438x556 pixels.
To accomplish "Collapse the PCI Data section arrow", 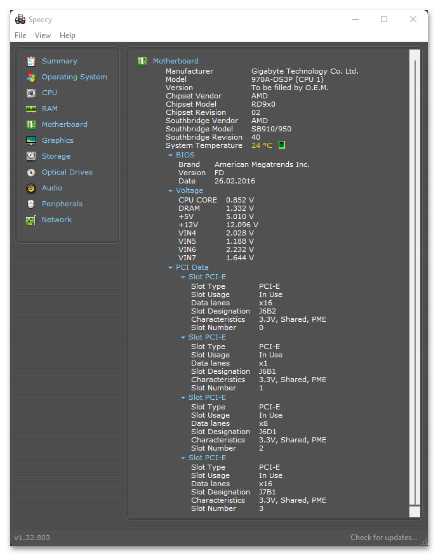I will 170,268.
